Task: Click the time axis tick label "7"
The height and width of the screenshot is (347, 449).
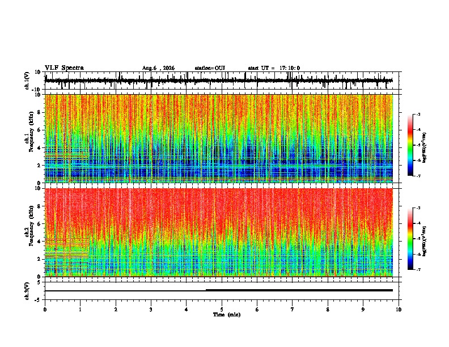Action: pyautogui.click(x=293, y=310)
